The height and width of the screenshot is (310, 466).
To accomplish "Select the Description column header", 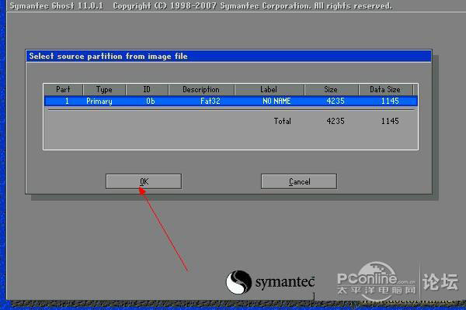I will pyautogui.click(x=201, y=90).
